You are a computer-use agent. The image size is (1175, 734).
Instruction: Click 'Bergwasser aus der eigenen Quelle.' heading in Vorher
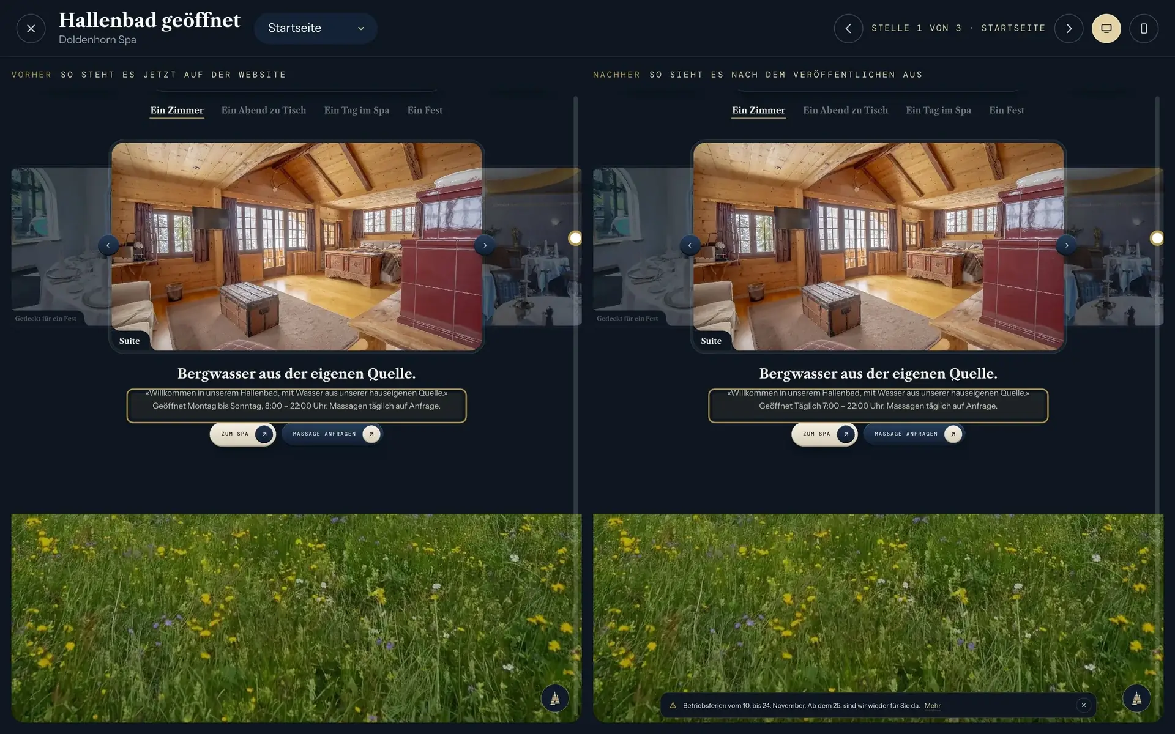pos(296,374)
